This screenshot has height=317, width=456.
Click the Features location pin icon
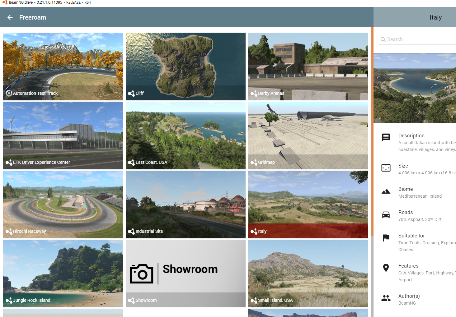click(x=386, y=268)
